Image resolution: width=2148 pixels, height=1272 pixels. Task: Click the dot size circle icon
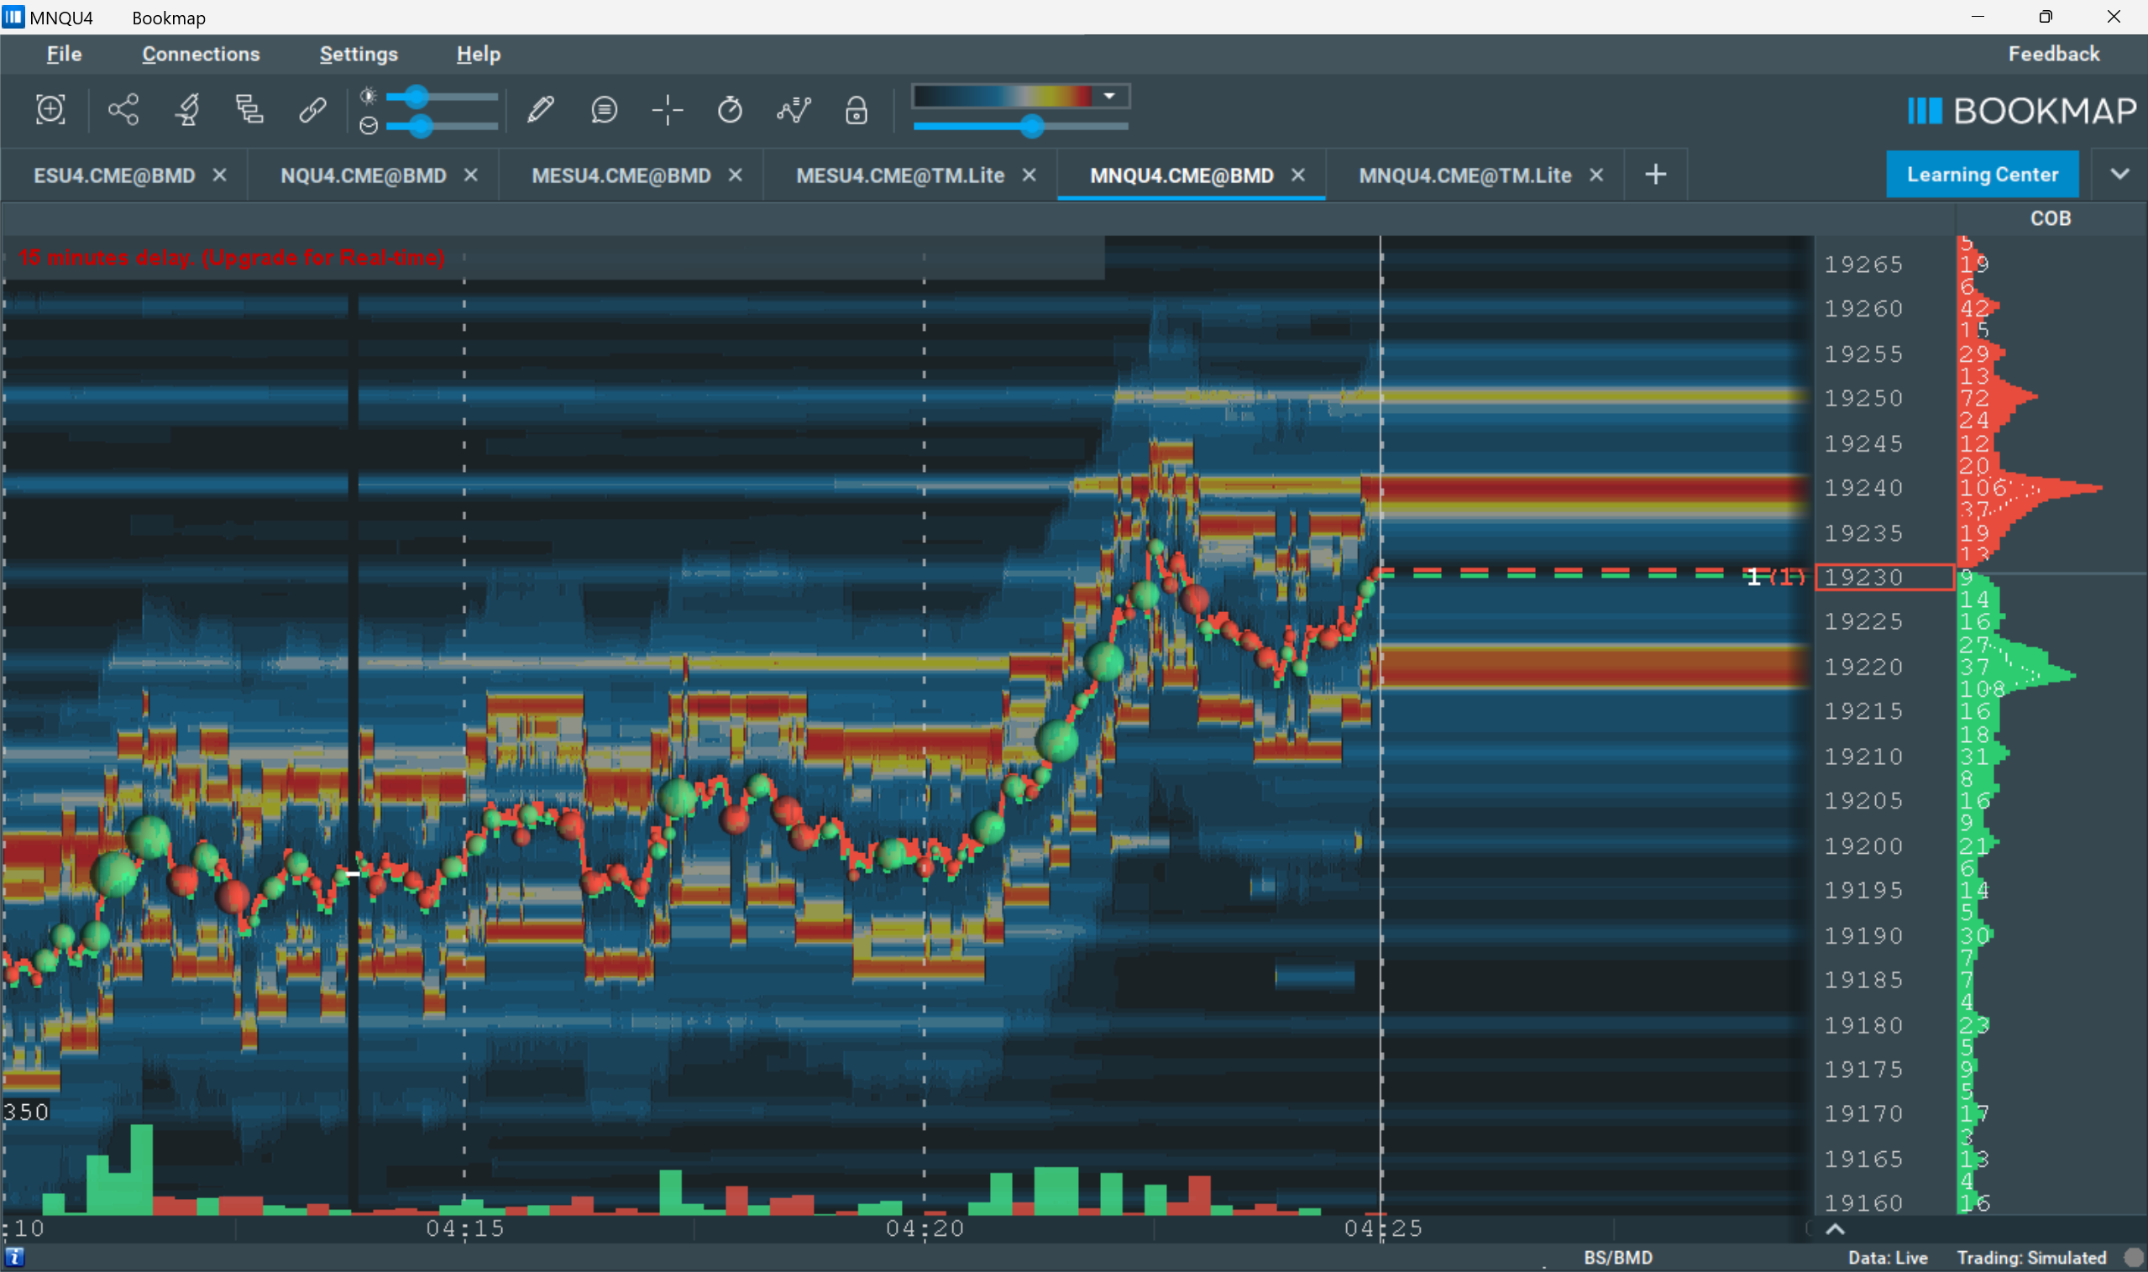(369, 126)
